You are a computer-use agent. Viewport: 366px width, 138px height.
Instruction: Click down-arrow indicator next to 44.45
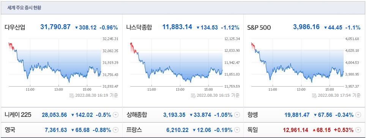point(326,28)
